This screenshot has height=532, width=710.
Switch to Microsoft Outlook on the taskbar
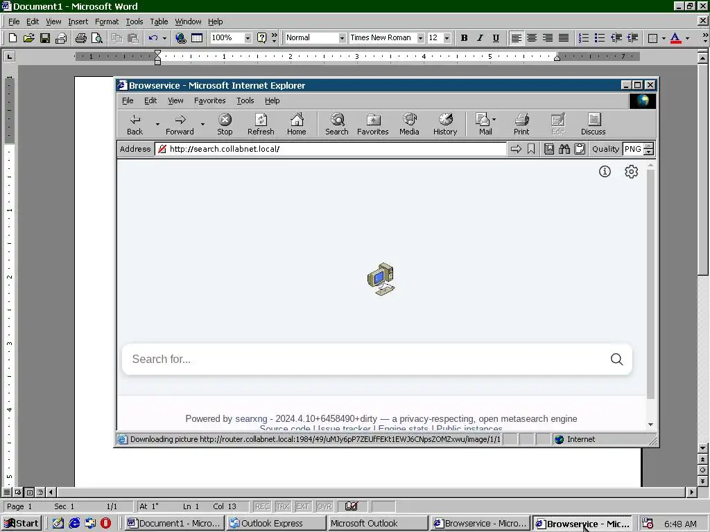coord(378,524)
